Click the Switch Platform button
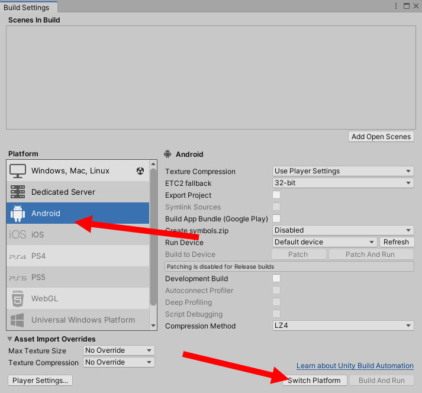422x393 pixels. pyautogui.click(x=315, y=381)
